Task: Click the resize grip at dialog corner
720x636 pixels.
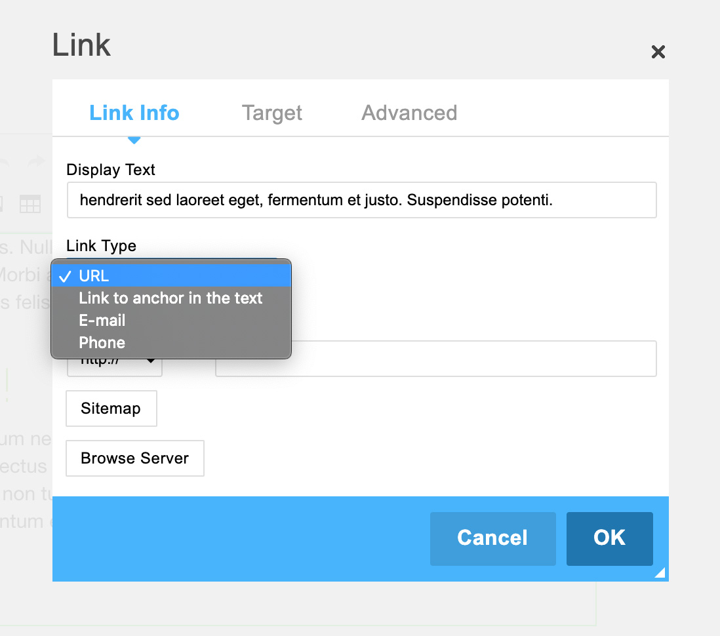Action: point(660,572)
